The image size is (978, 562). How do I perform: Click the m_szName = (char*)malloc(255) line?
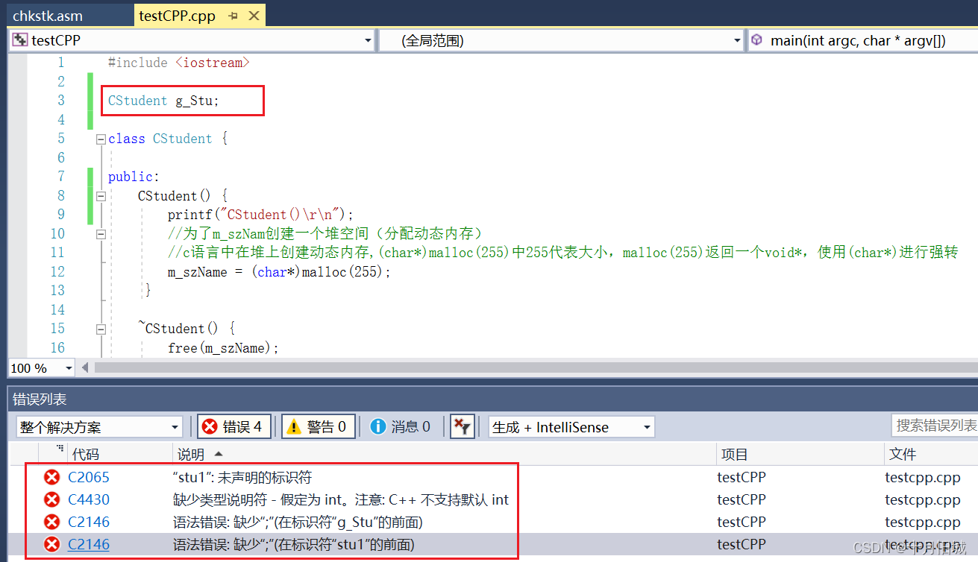tap(280, 272)
